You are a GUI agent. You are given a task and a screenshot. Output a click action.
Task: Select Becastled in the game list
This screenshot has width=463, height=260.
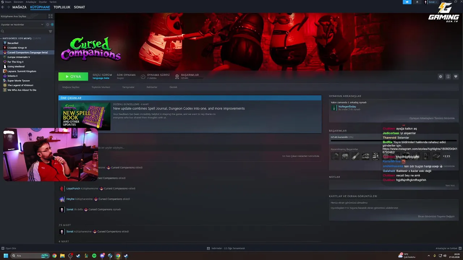(x=27, y=43)
